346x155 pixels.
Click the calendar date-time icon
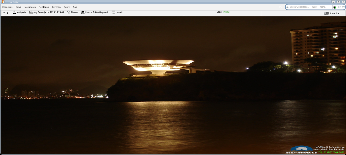[31, 12]
